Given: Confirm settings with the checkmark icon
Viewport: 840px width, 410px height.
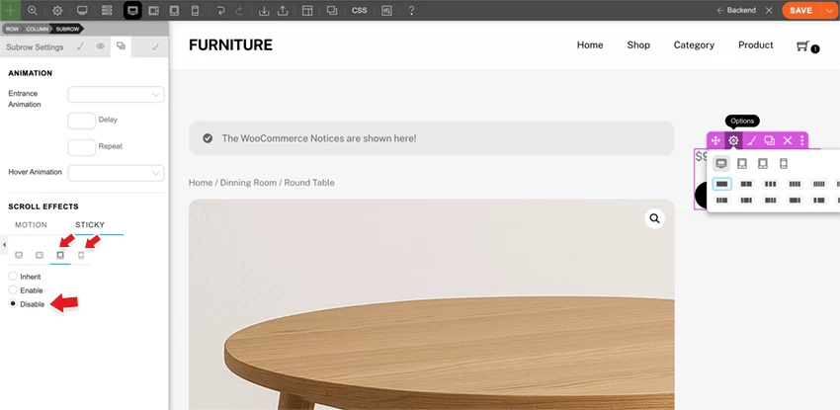Looking at the screenshot, I should tap(155, 47).
